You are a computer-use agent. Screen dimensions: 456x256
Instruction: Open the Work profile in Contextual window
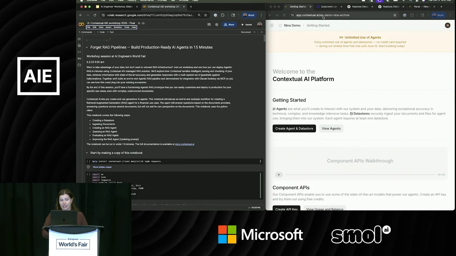pyautogui.click(x=438, y=15)
